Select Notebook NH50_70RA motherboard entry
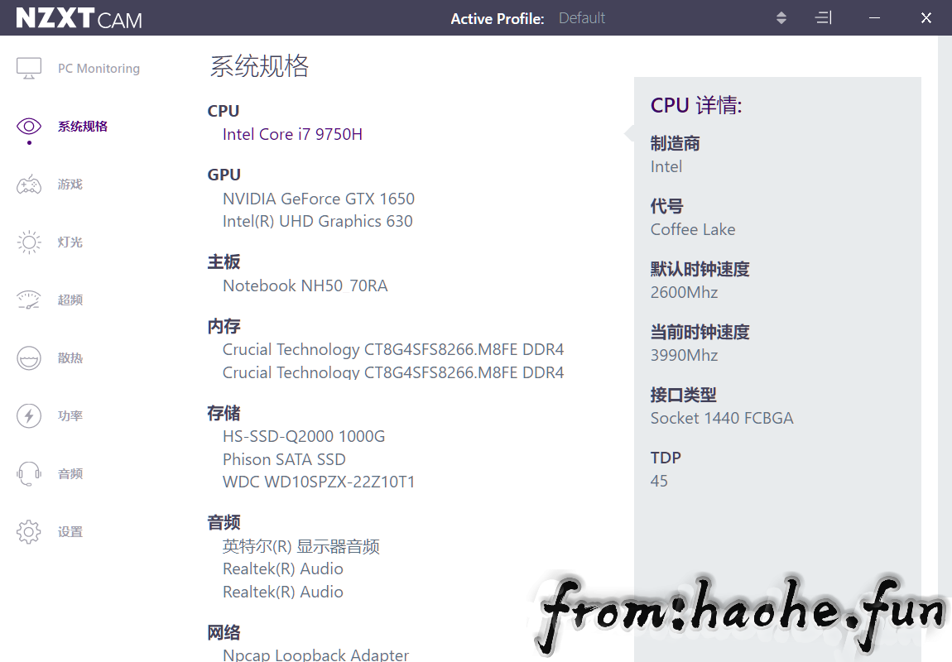952x662 pixels. pyautogui.click(x=305, y=285)
